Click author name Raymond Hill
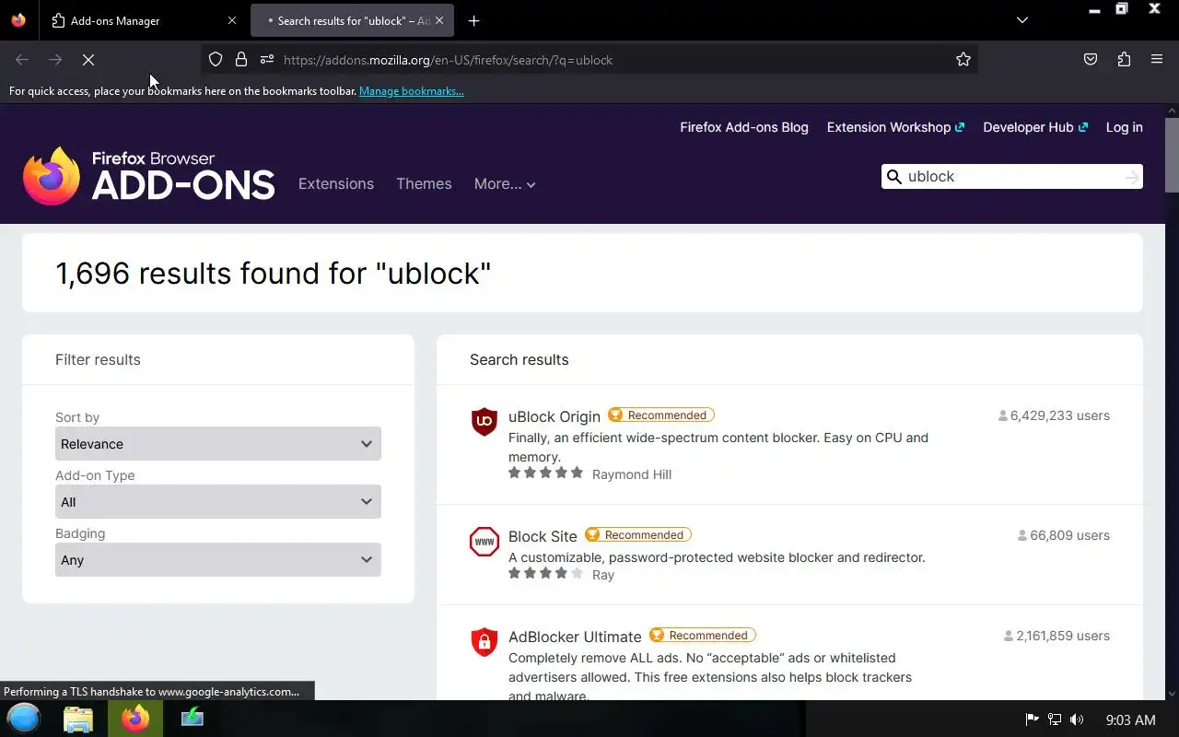The image size is (1179, 737). [632, 474]
